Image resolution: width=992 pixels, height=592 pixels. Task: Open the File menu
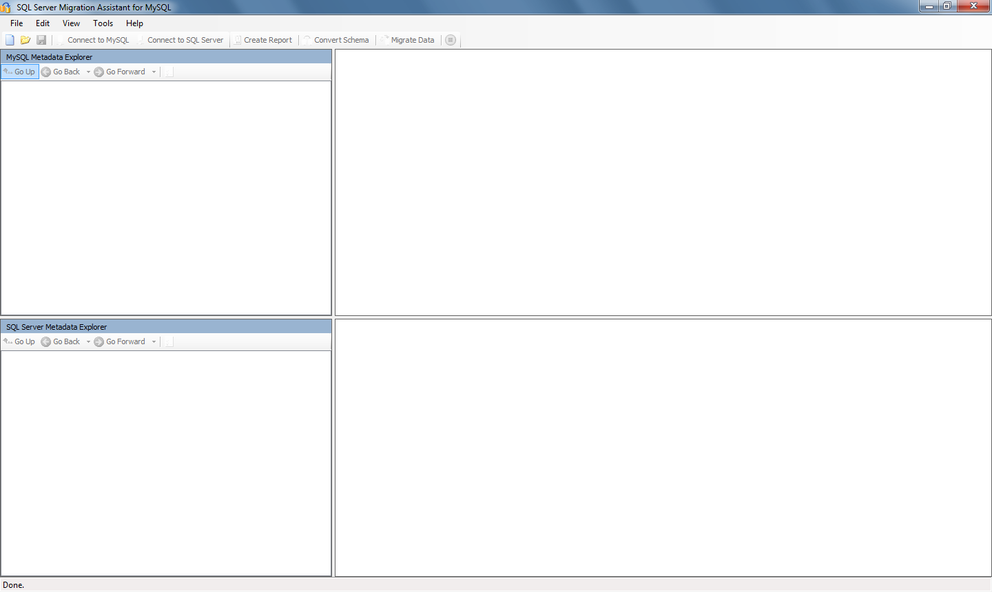(17, 23)
